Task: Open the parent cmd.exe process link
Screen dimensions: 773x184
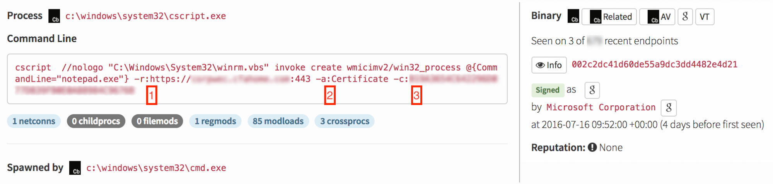Action: [x=156, y=168]
